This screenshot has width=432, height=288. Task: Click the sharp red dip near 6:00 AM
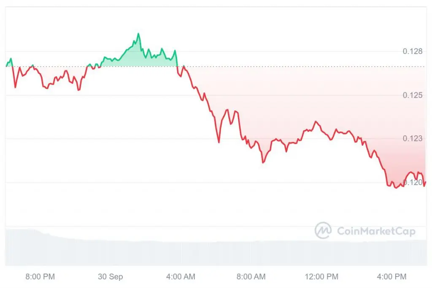219,142
